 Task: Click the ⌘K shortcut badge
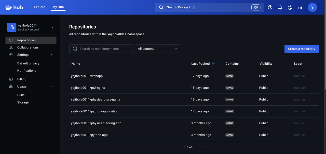[256, 7]
